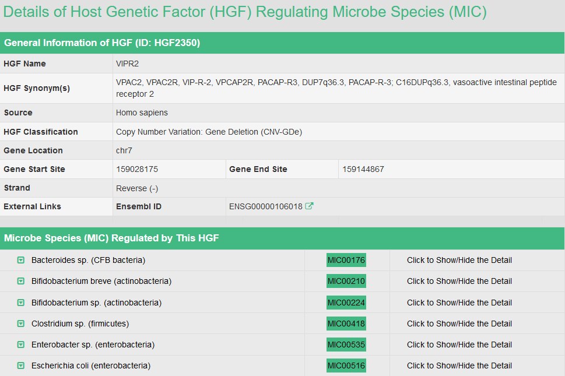Click the Escherichia coli (enterobacteria) species name
Screen dimensions: 565x376
tap(91, 366)
